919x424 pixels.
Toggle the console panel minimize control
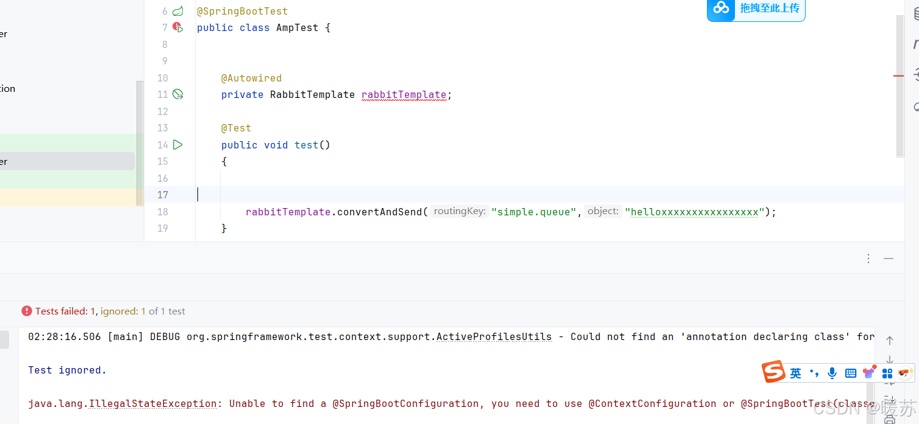click(889, 258)
